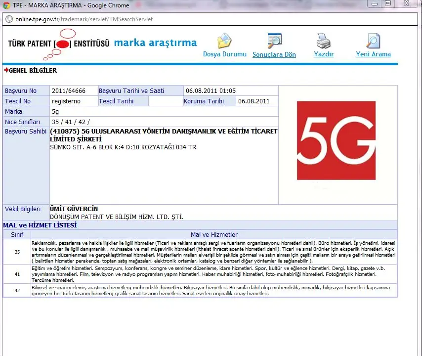Image resolution: width=422 pixels, height=356 pixels.
Task: Click the marka araştırma heading
Action: (155, 43)
